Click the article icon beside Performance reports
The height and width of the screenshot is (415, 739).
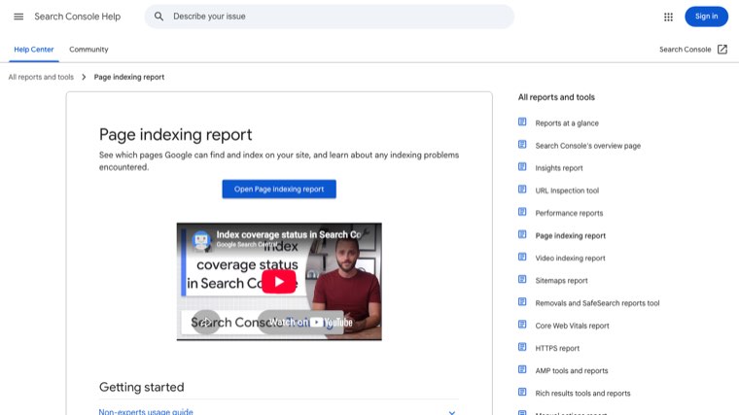click(522, 212)
